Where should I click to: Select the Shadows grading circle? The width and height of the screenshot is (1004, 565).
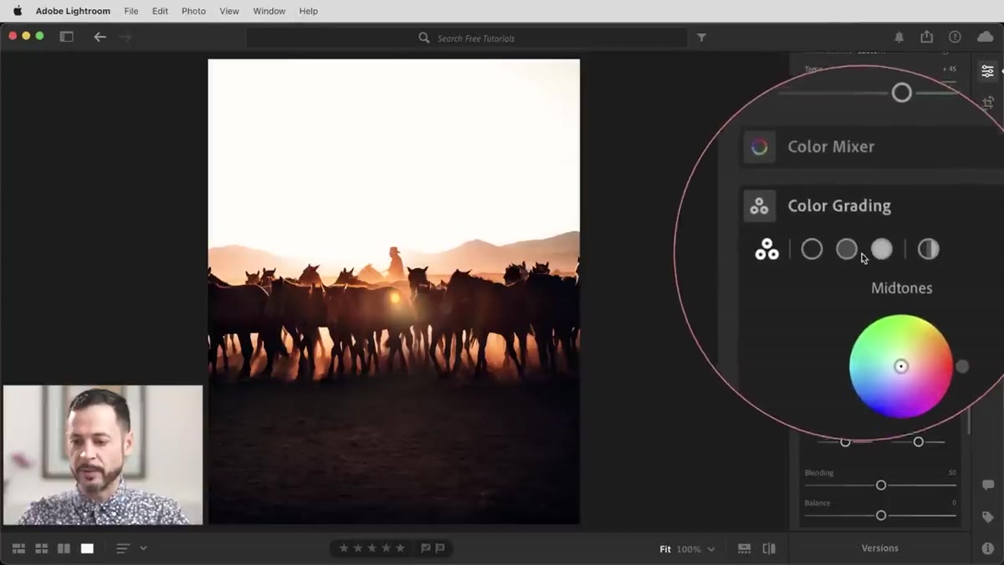(x=812, y=249)
